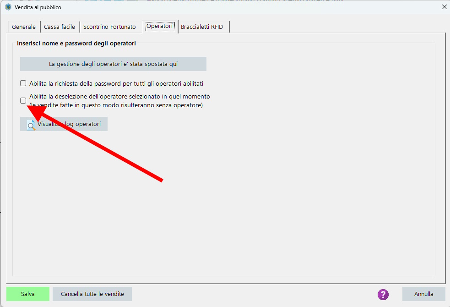
Task: Open the Cassa facile tab
Action: tap(60, 27)
